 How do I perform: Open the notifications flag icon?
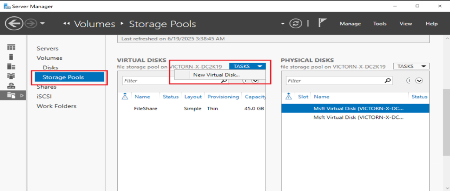322,24
